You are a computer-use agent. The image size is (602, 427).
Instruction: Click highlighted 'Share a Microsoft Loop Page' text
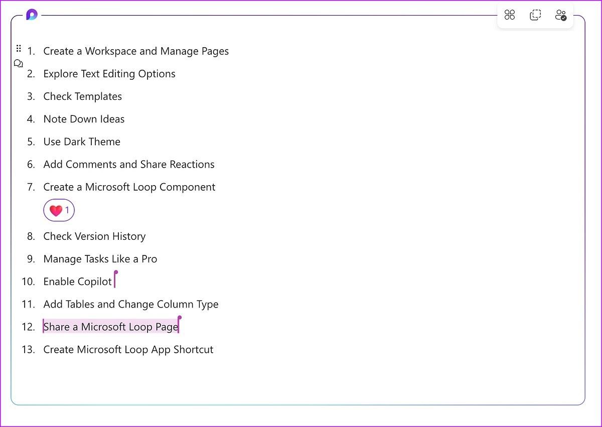pyautogui.click(x=111, y=327)
